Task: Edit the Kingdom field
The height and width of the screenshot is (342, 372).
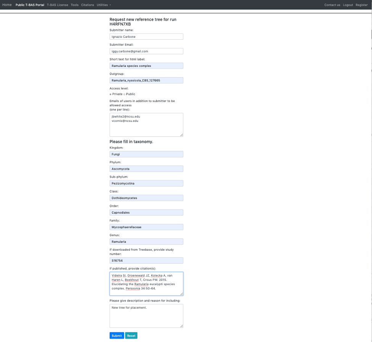Action: point(146,154)
